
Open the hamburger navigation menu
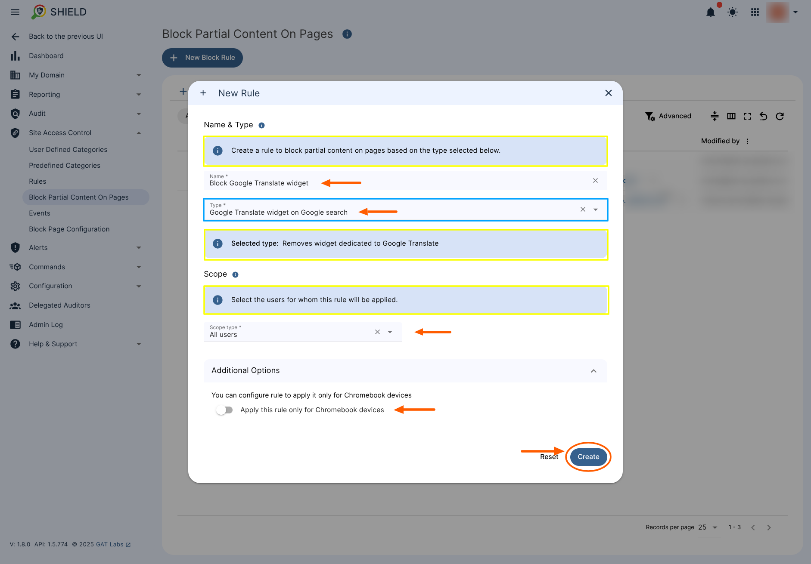click(15, 12)
